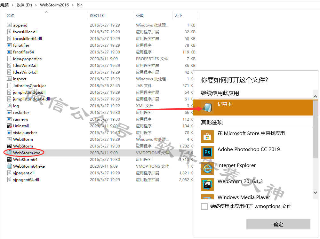Select the Adobe Photoshop CC 2019 label
320x239 pixels.
point(249,149)
